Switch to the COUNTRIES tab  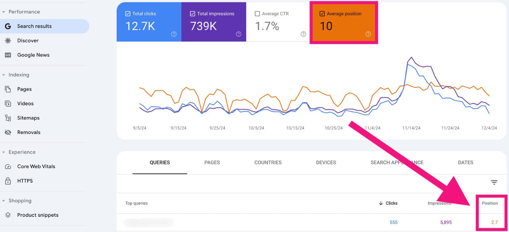268,163
